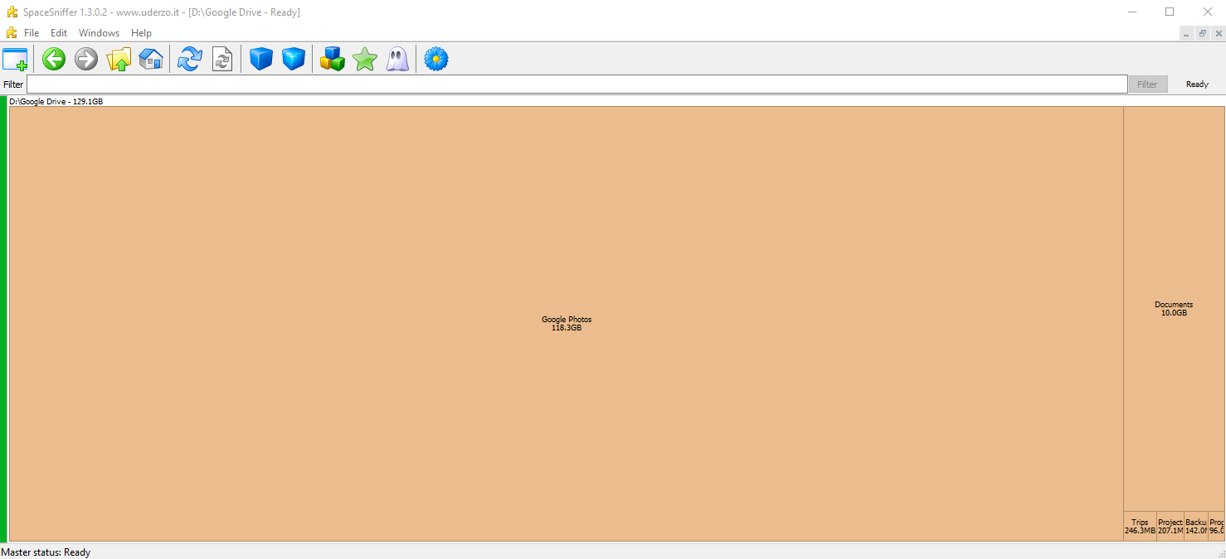Select the Backup block sized 142.0M
1226x559 pixels.
[1196, 527]
